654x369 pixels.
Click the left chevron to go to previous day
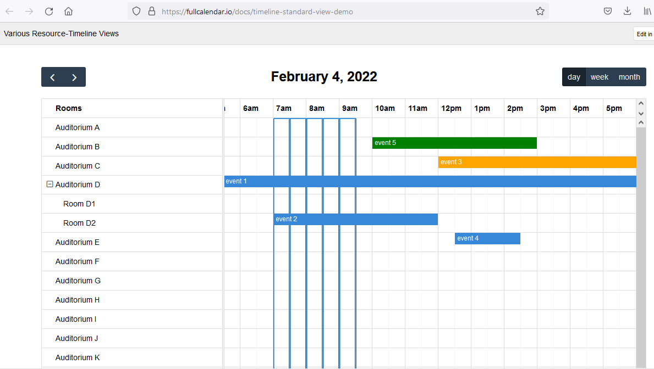52,77
